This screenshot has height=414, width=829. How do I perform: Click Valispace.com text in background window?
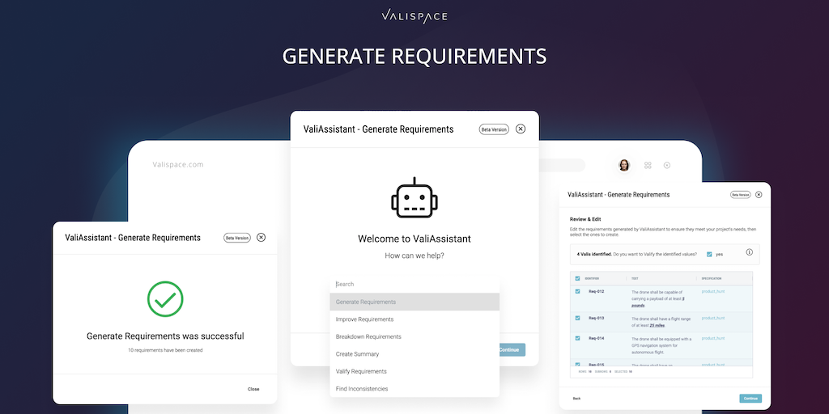tap(177, 165)
